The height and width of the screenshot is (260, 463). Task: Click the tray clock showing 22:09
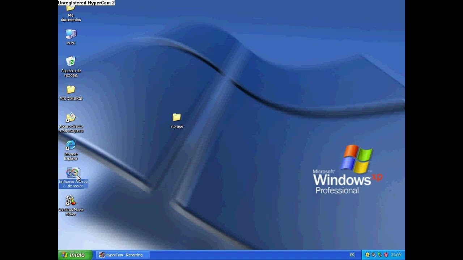coord(396,255)
